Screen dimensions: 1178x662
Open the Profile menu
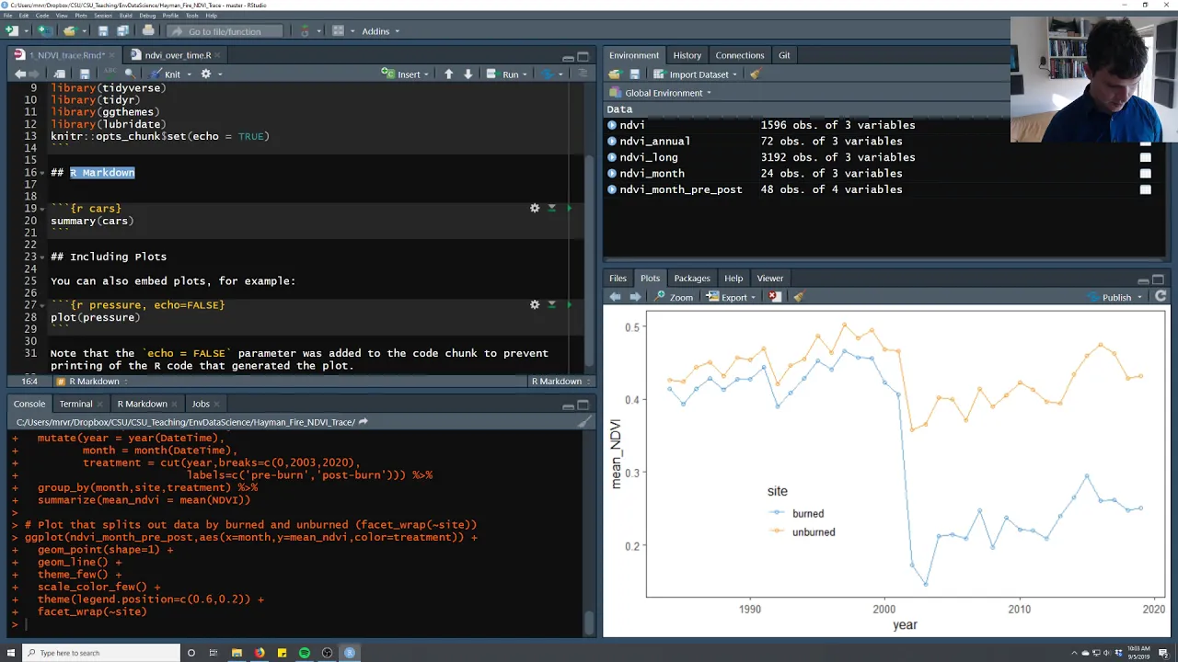click(x=170, y=16)
